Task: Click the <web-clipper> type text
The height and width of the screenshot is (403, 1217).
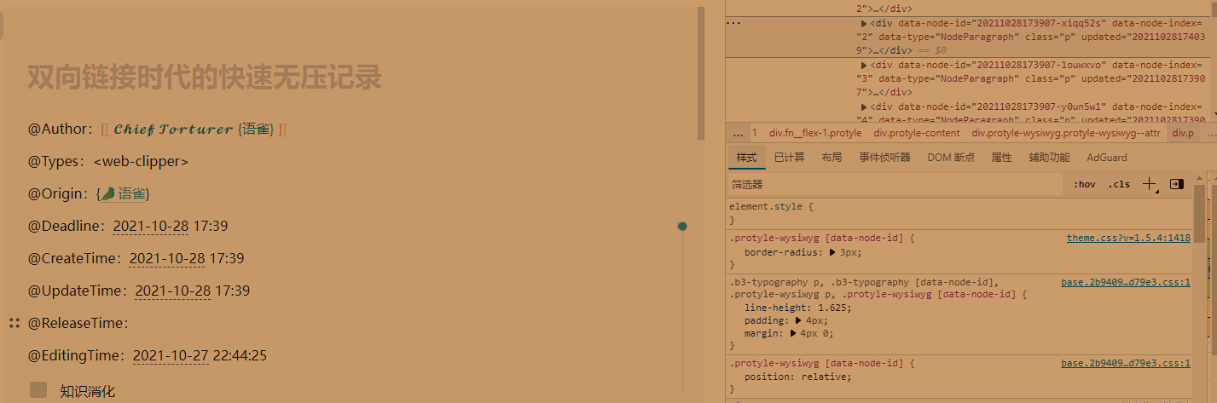Action: [x=141, y=162]
